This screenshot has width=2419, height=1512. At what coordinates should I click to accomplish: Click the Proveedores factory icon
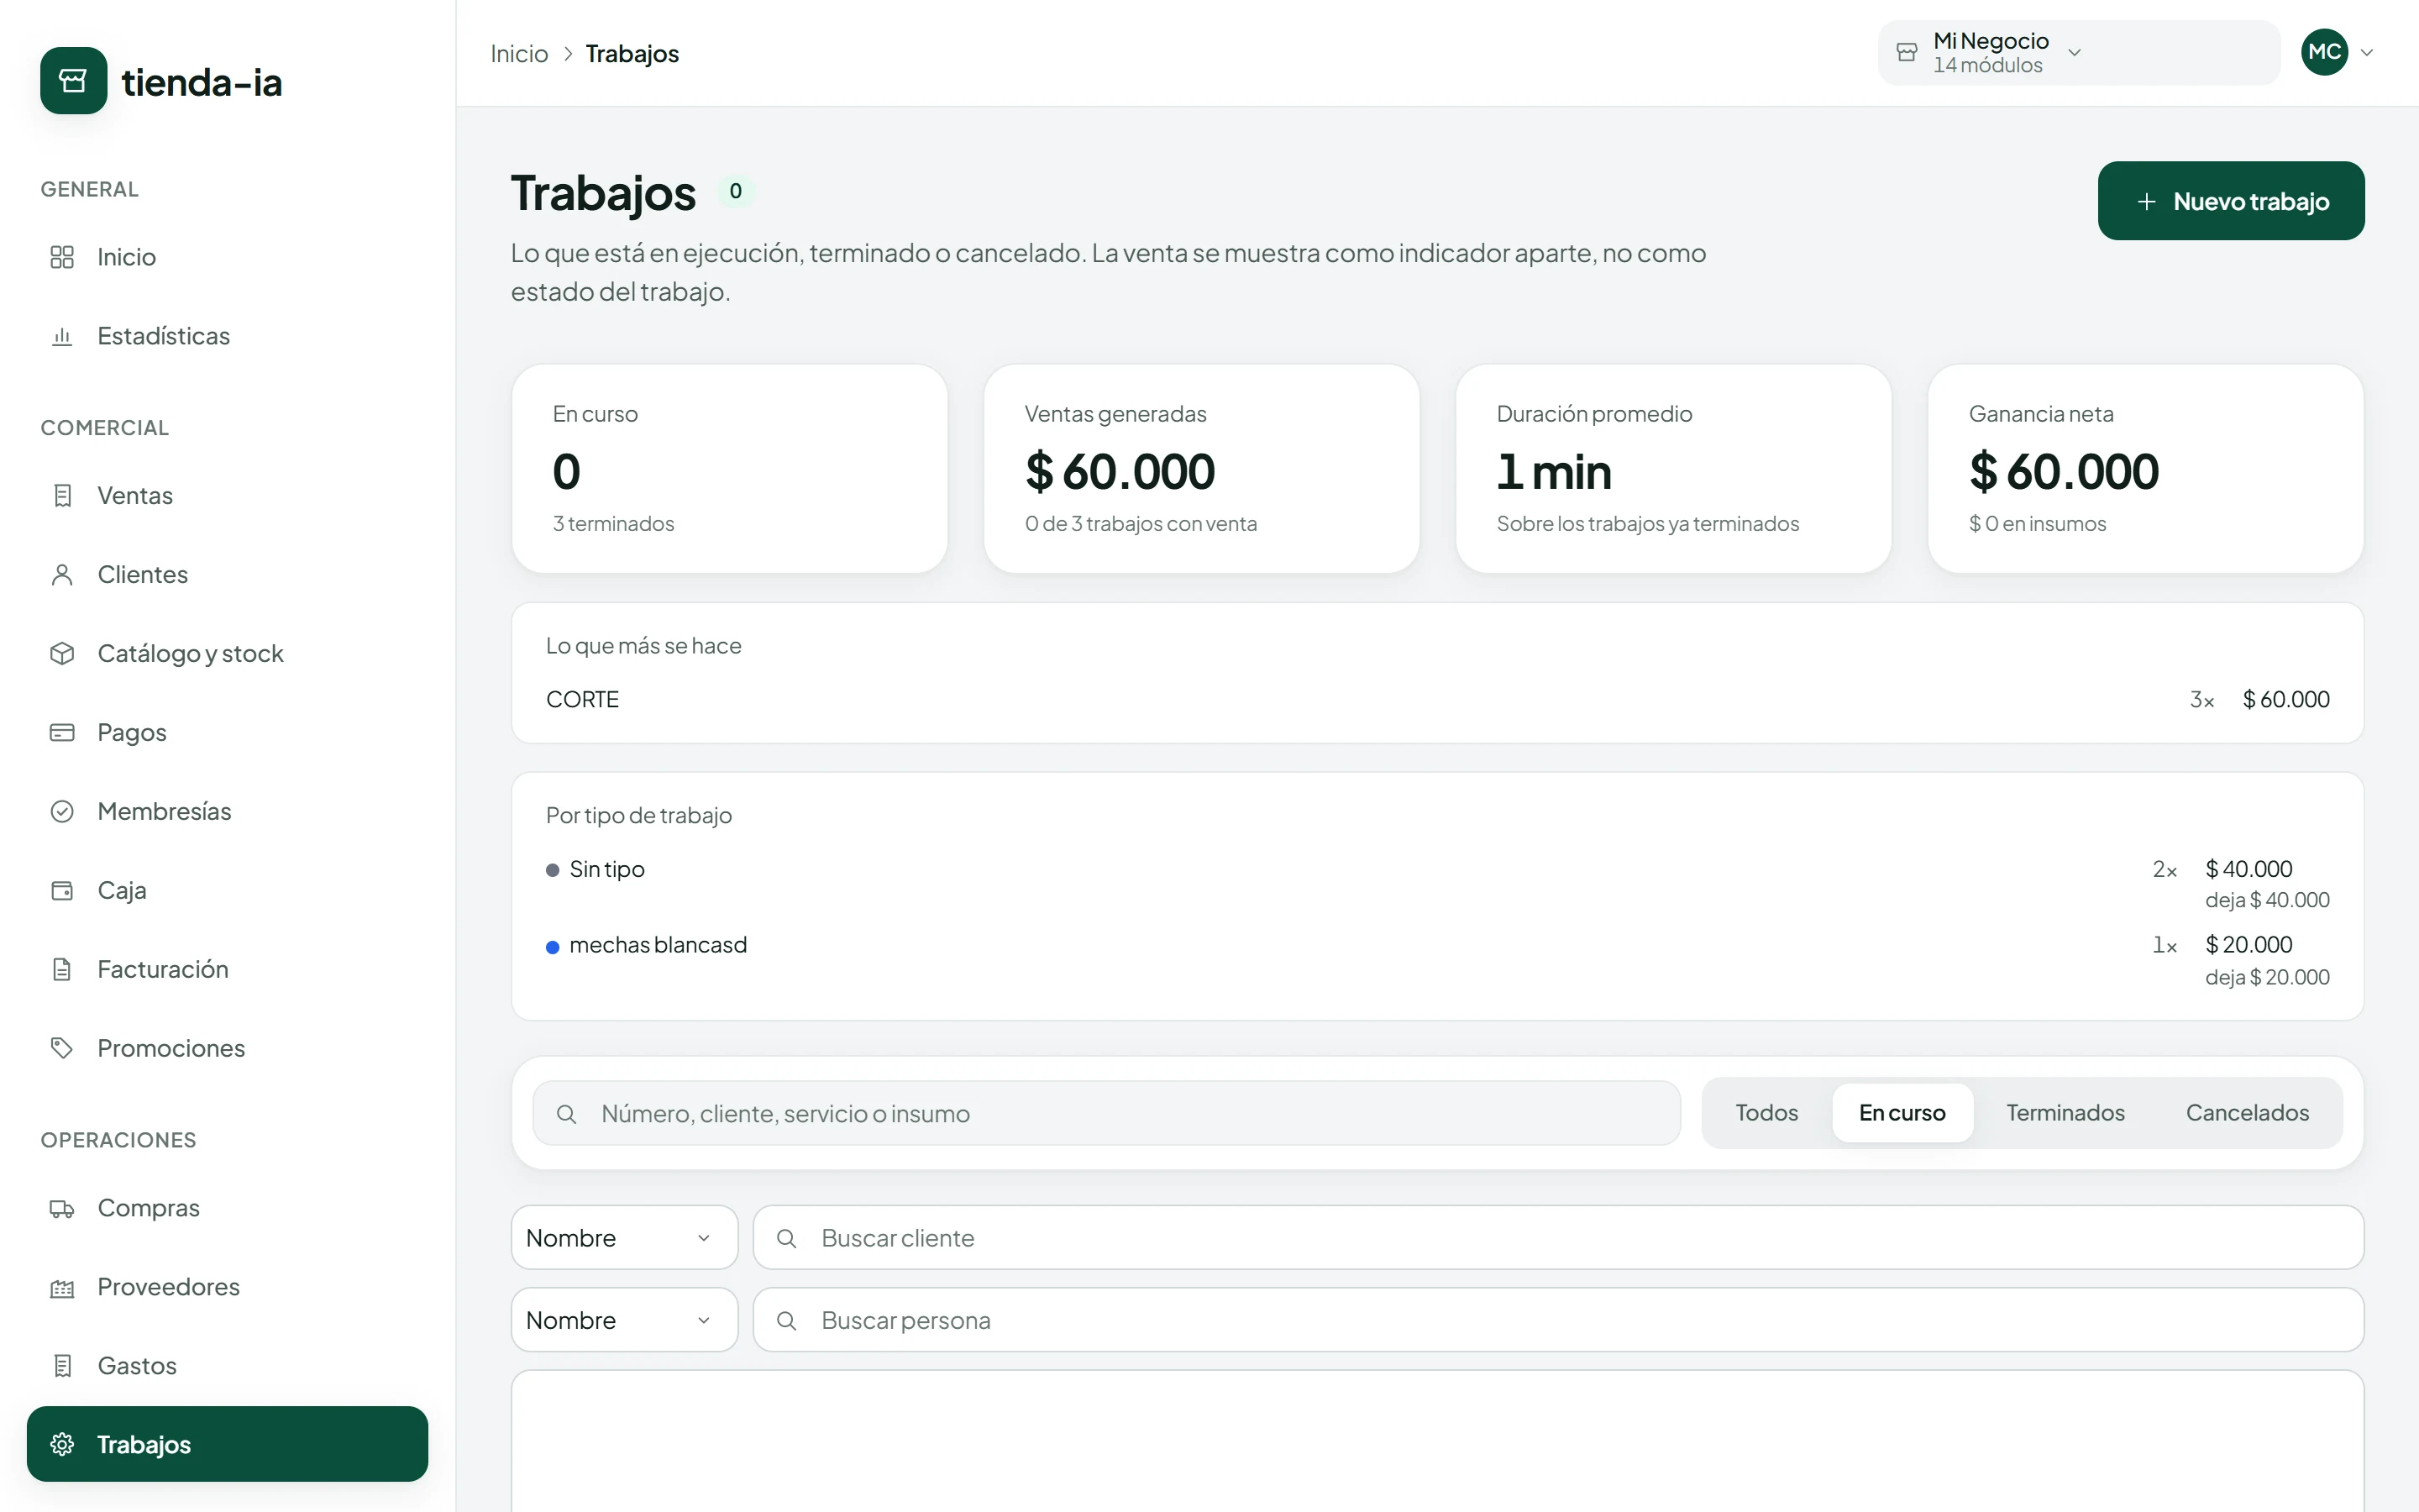click(x=62, y=1287)
